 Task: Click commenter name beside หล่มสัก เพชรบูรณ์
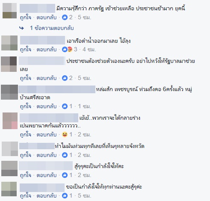coord(57,89)
